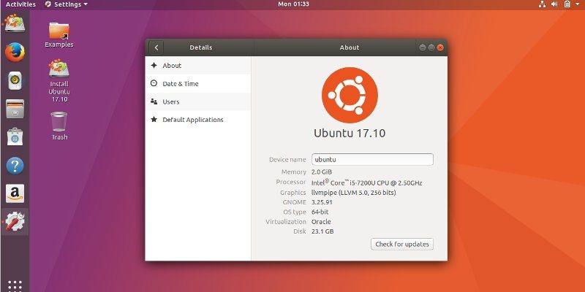Launch Ubuntu installer from the dock
This screenshot has width=585, height=292.
(15, 24)
